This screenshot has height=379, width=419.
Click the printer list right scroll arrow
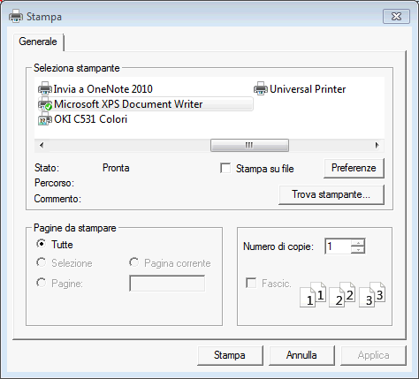[377, 145]
